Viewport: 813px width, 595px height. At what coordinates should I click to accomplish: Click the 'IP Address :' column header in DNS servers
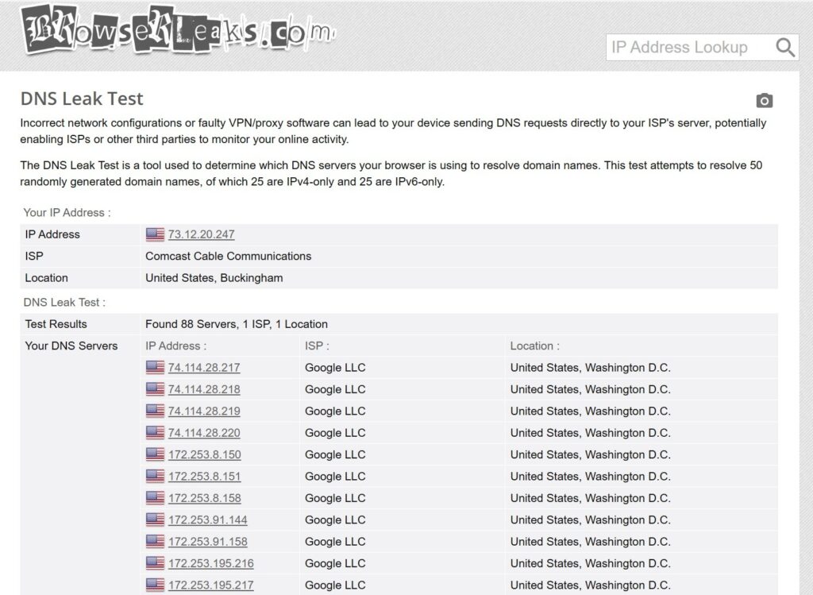click(x=175, y=346)
